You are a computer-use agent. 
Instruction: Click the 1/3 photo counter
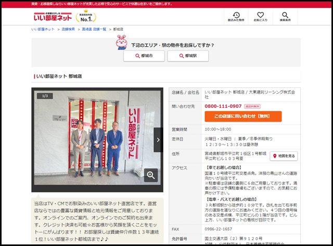pyautogui.click(x=45, y=96)
